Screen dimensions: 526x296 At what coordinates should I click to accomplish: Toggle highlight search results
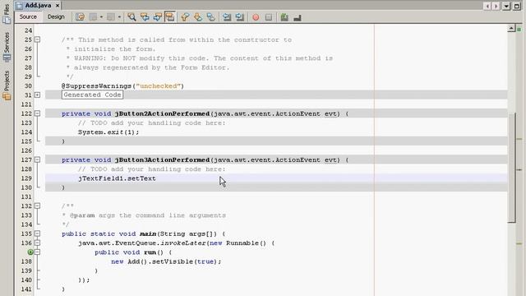click(170, 16)
